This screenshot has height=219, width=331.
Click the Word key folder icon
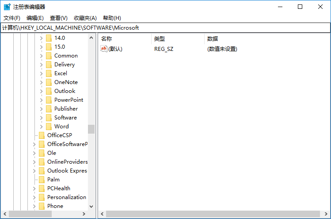tap(49, 127)
